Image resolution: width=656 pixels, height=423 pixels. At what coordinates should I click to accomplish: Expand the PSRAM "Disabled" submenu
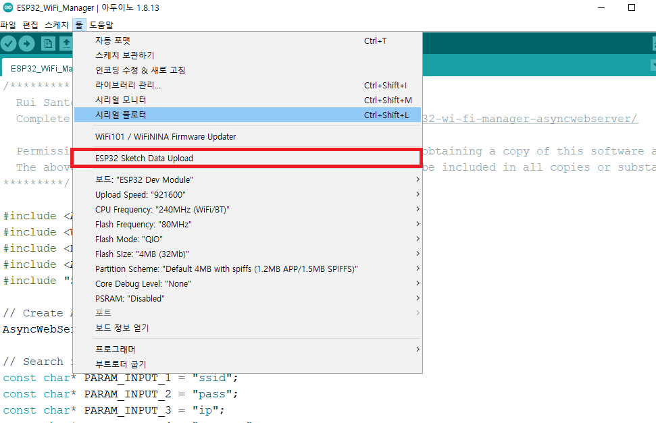click(x=248, y=298)
